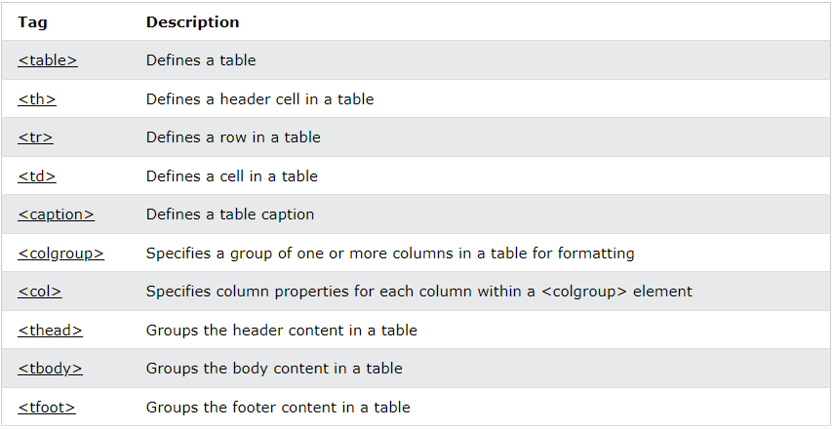Click the colgroup formatting description text

[x=390, y=253]
